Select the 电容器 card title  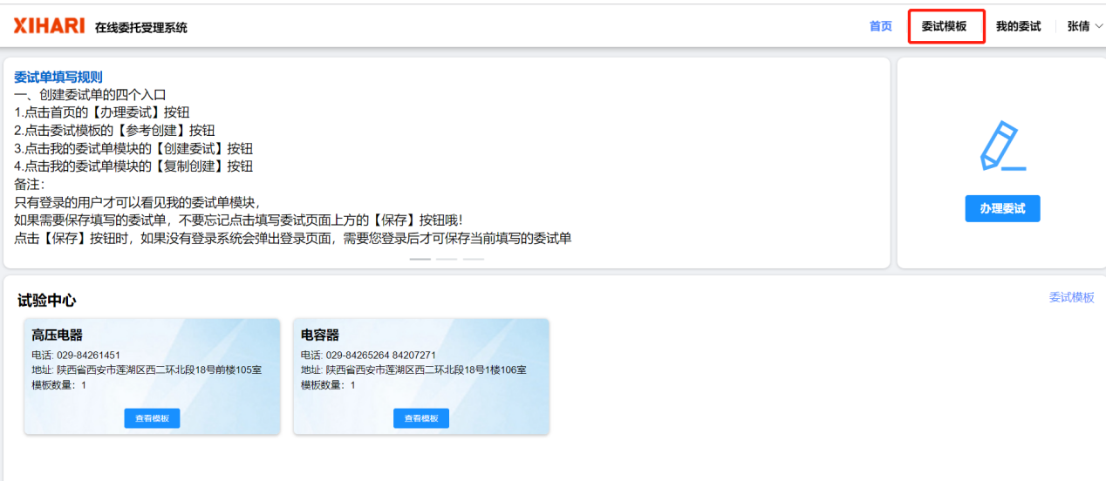[x=319, y=335]
